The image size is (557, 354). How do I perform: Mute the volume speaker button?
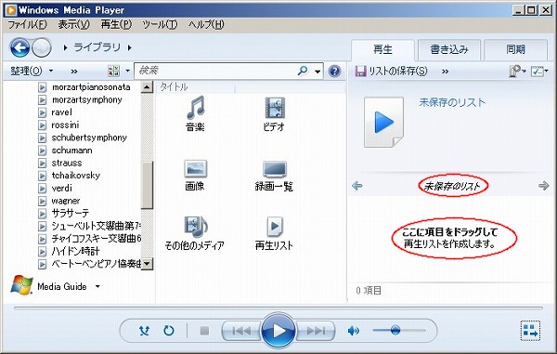click(x=353, y=331)
